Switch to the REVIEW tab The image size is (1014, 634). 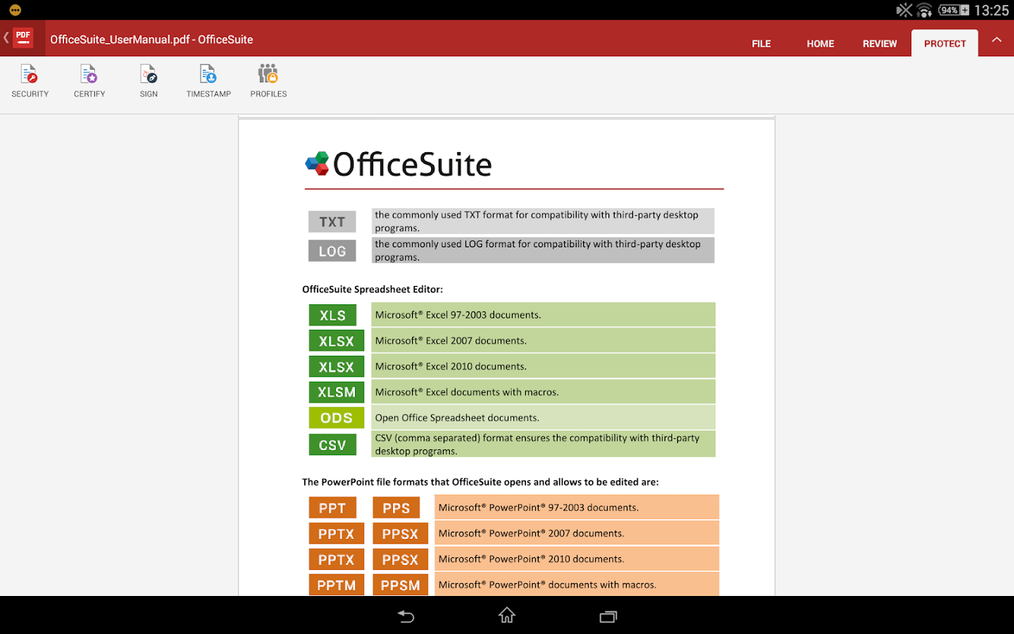[879, 43]
